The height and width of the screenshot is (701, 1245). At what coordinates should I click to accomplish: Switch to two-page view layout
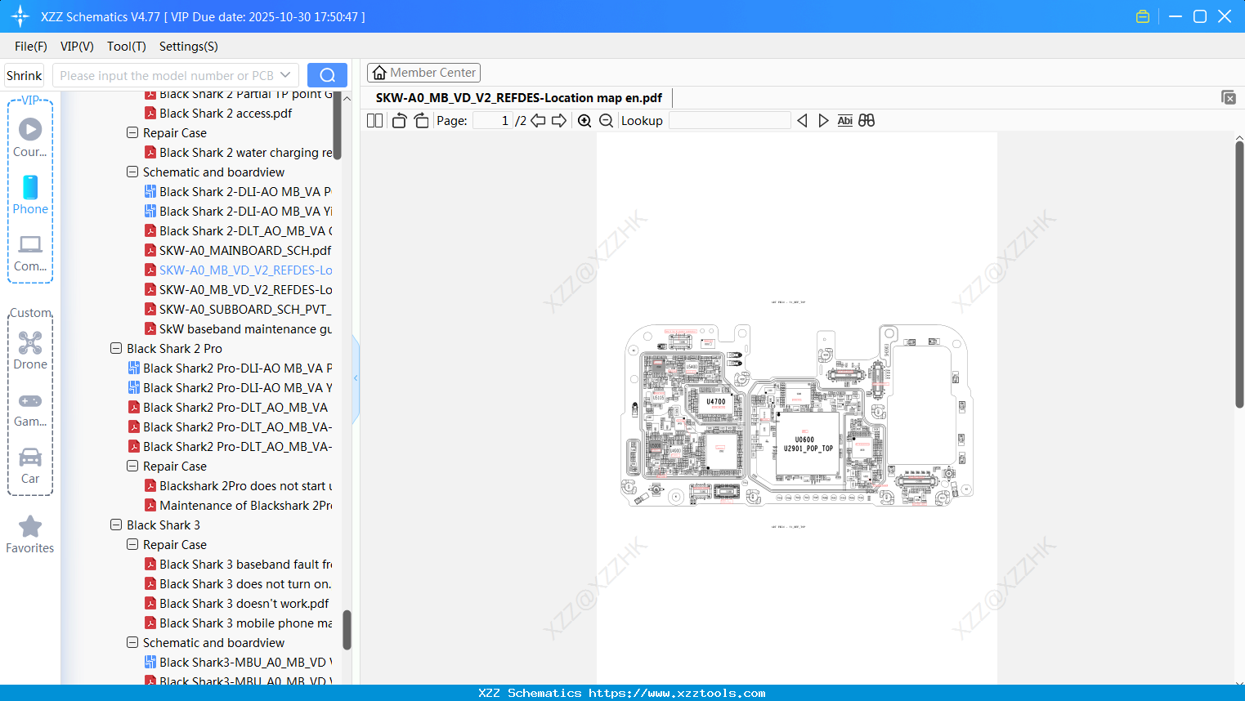click(x=374, y=120)
